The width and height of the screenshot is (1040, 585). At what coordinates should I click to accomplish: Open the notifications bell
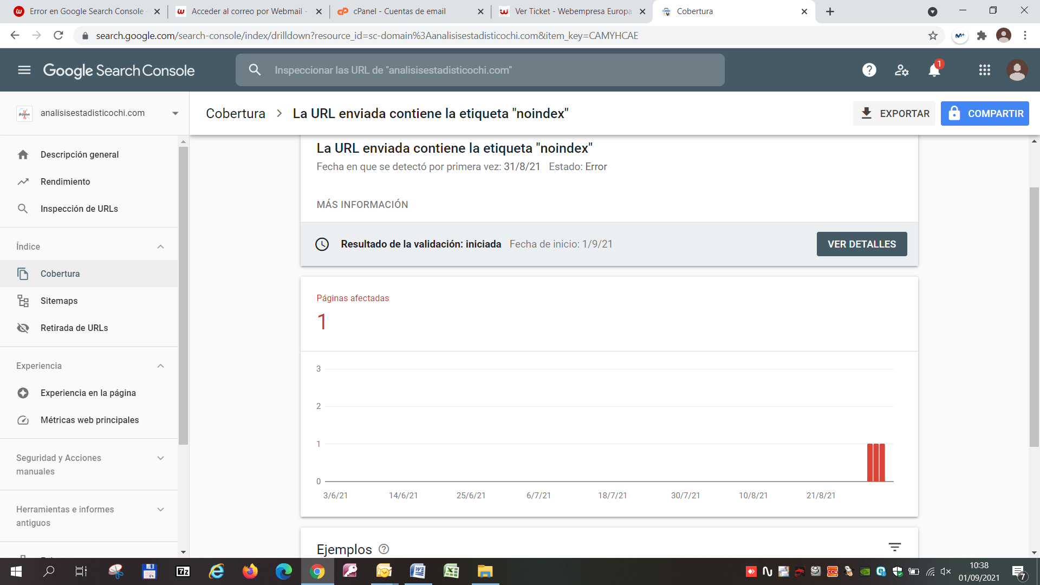click(x=934, y=70)
